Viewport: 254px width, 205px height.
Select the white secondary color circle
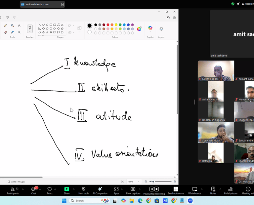(x=89, y=32)
